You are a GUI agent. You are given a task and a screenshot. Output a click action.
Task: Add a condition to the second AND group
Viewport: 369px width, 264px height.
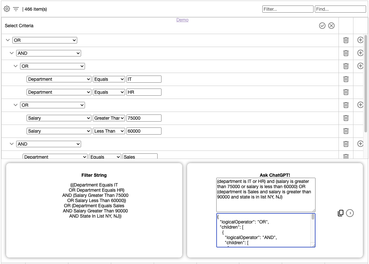click(x=360, y=144)
